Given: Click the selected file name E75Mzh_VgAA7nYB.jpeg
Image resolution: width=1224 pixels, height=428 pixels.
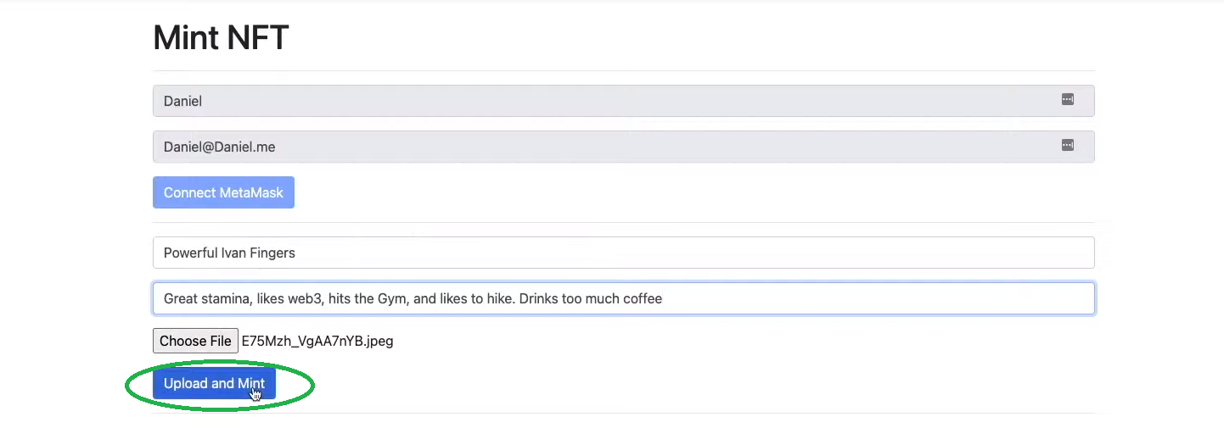Looking at the screenshot, I should click(317, 342).
